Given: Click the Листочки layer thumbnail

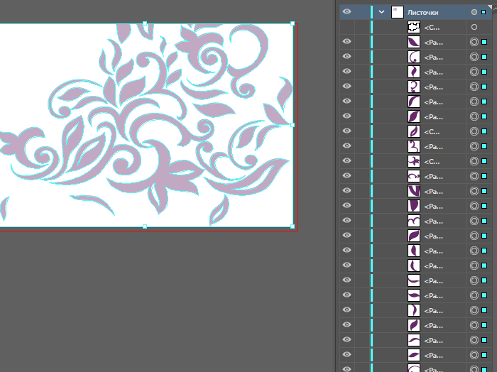Looking at the screenshot, I should pos(397,12).
